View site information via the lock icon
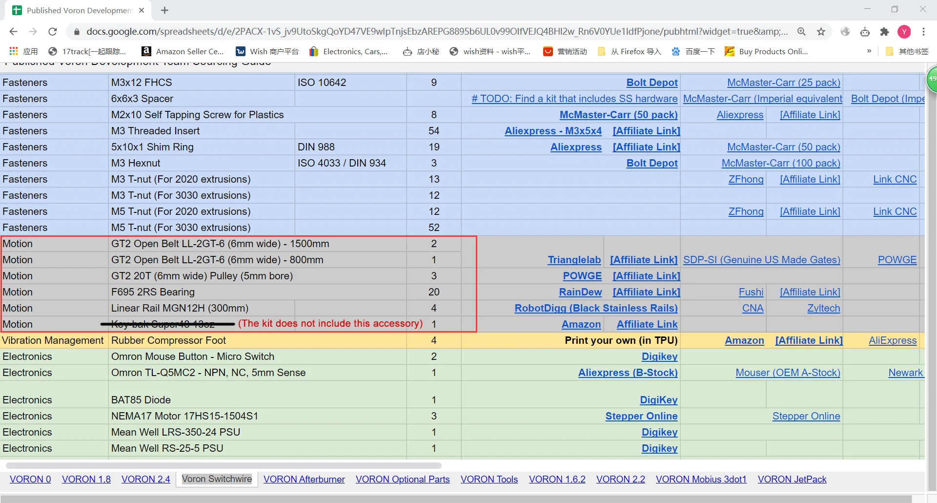Screen dimensions: 937x503 coord(76,32)
